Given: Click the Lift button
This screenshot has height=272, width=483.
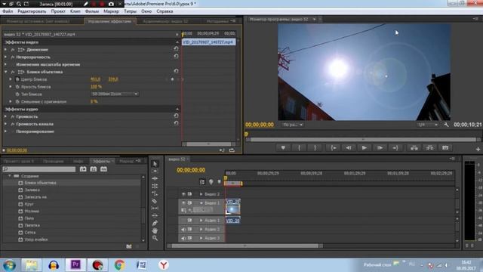Looking at the screenshot, I should pyautogui.click(x=414, y=148).
